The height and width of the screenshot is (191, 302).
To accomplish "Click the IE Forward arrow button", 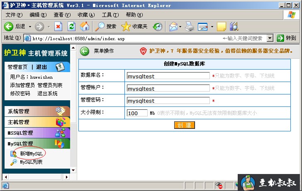I will tap(39, 27).
